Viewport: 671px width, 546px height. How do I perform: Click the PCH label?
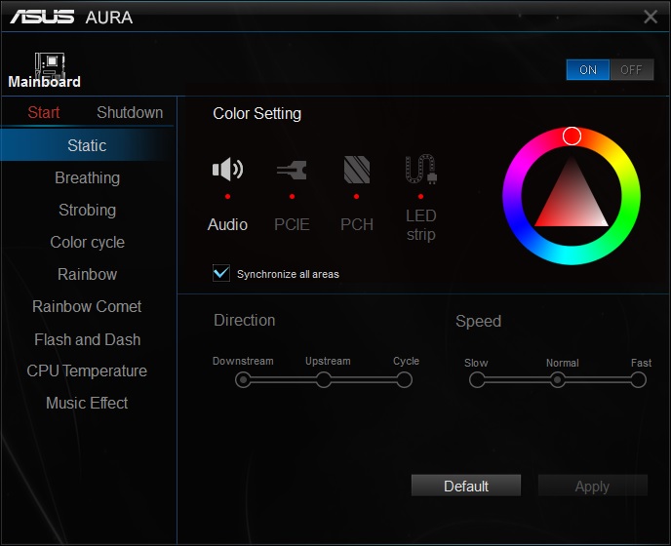point(357,224)
